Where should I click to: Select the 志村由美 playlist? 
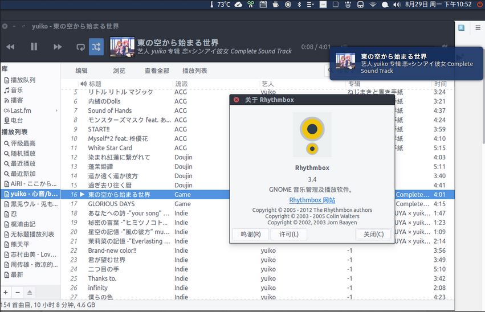30,254
